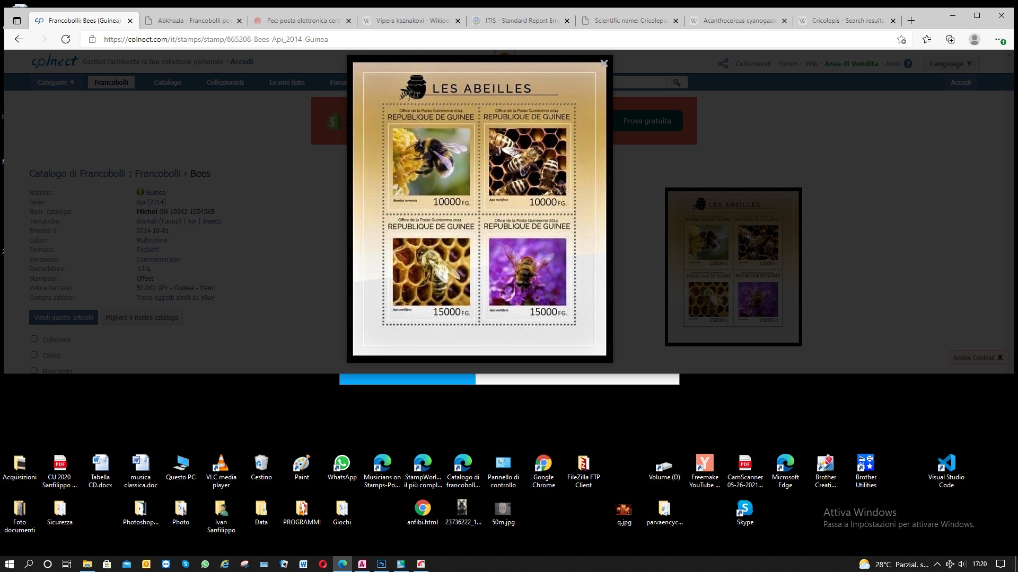Open Cestino recycle bin icon
The image size is (1018, 572).
(x=261, y=468)
